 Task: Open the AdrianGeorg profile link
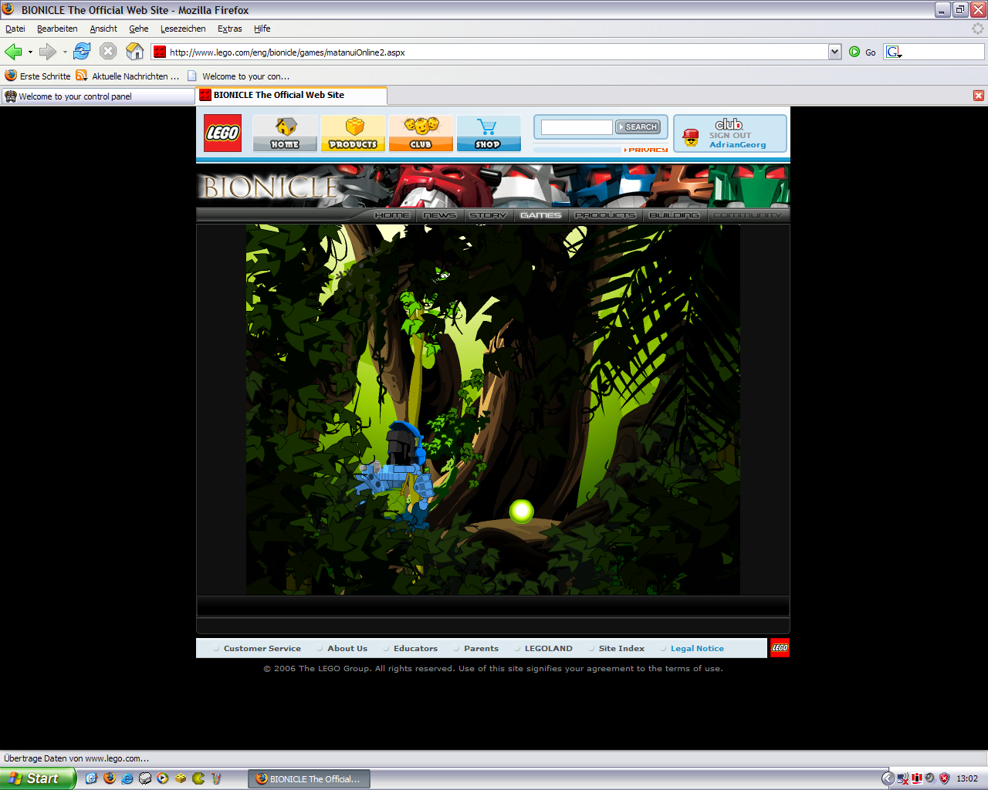[738, 144]
